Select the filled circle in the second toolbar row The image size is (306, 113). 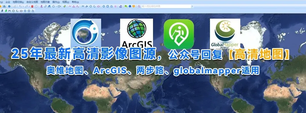point(25,11)
